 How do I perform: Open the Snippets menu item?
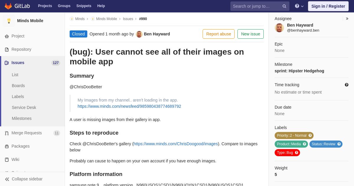[84, 6]
